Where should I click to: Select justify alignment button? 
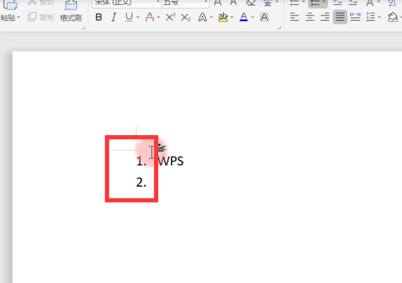(x=340, y=17)
